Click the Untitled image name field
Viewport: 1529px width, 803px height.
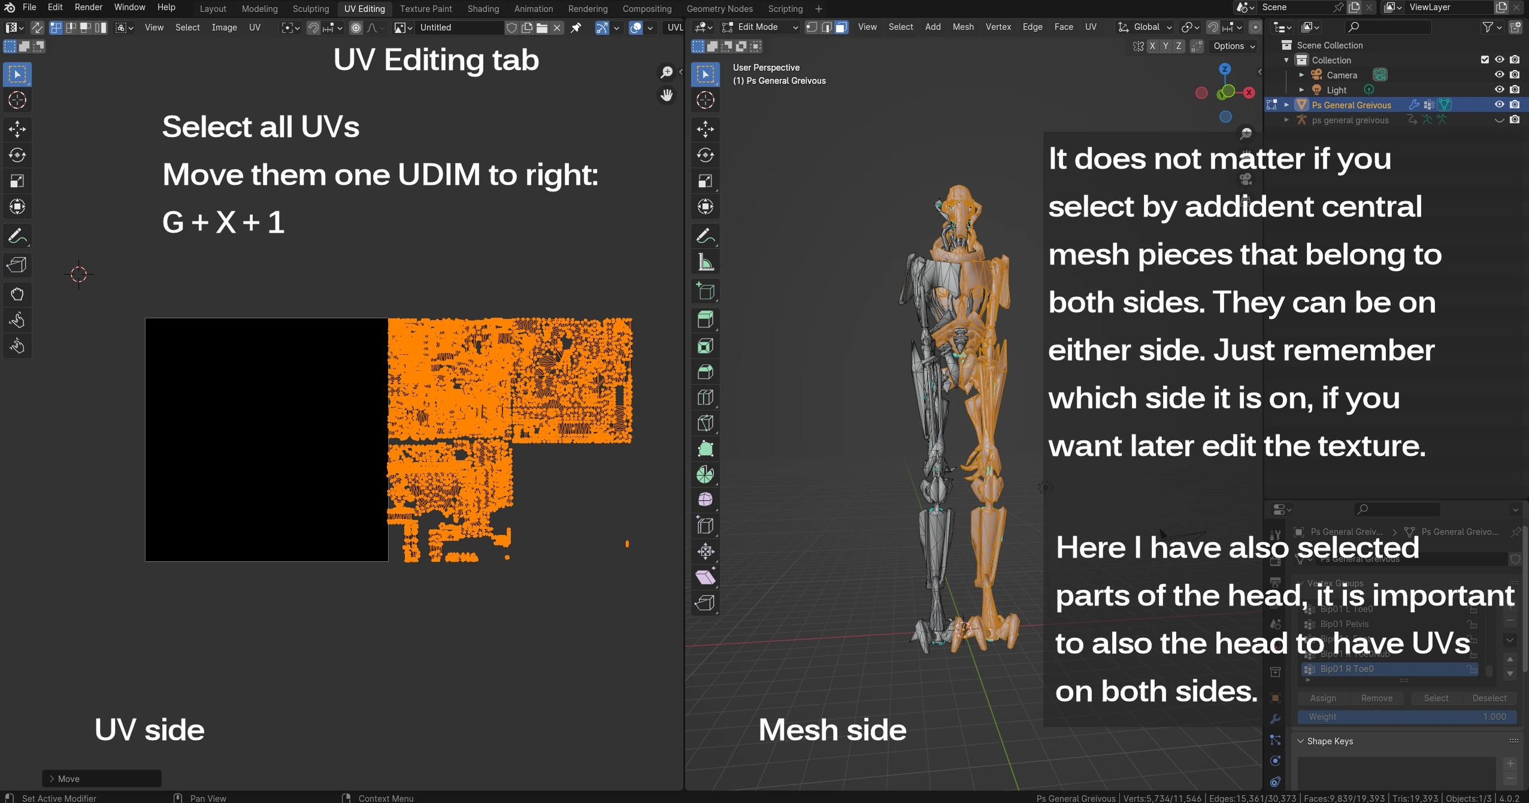click(x=459, y=28)
